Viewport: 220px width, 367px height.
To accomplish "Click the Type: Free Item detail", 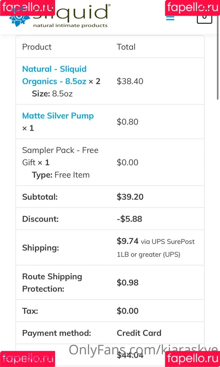I will pos(61,175).
